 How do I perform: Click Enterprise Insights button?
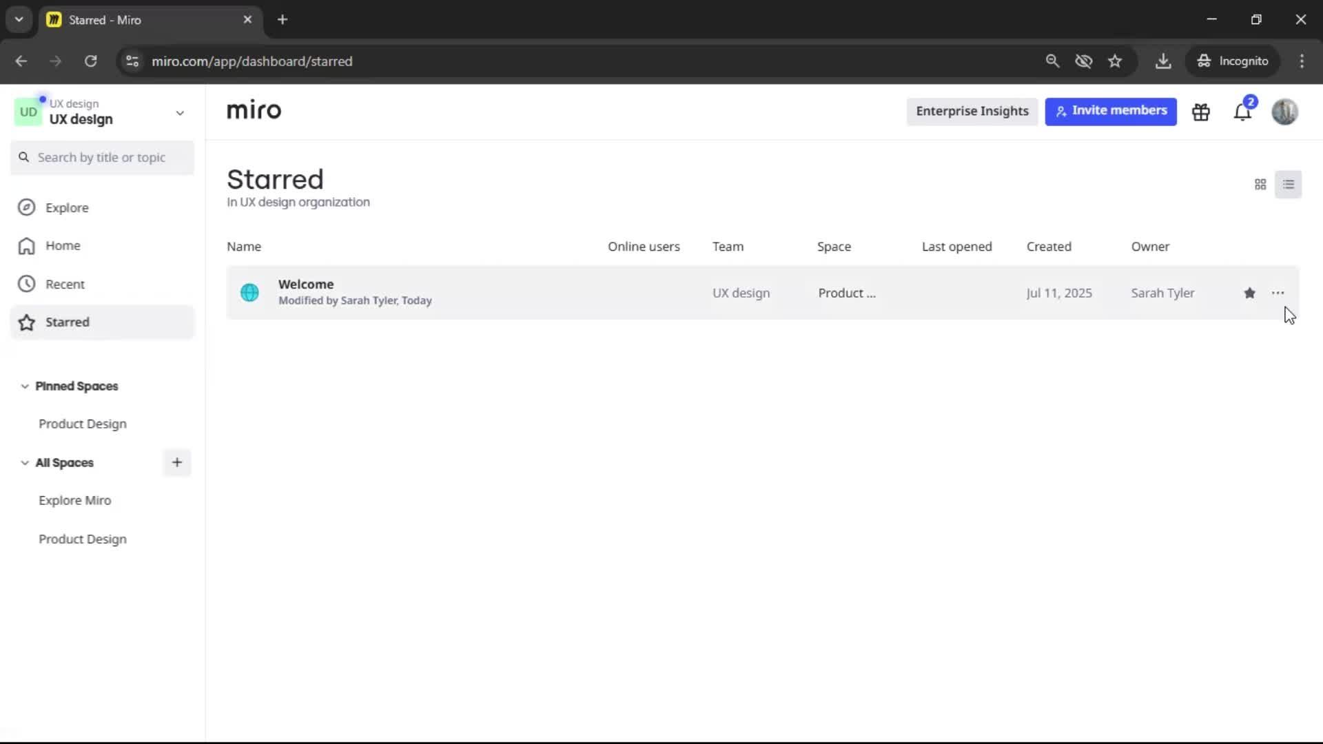(x=972, y=112)
